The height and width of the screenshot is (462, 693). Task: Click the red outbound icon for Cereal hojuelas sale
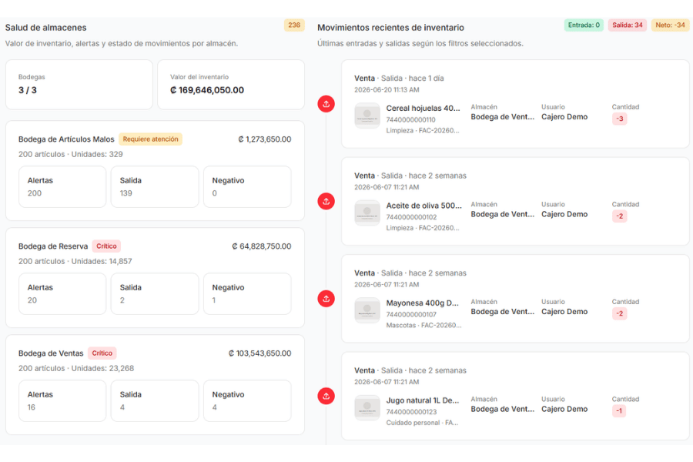(x=326, y=104)
